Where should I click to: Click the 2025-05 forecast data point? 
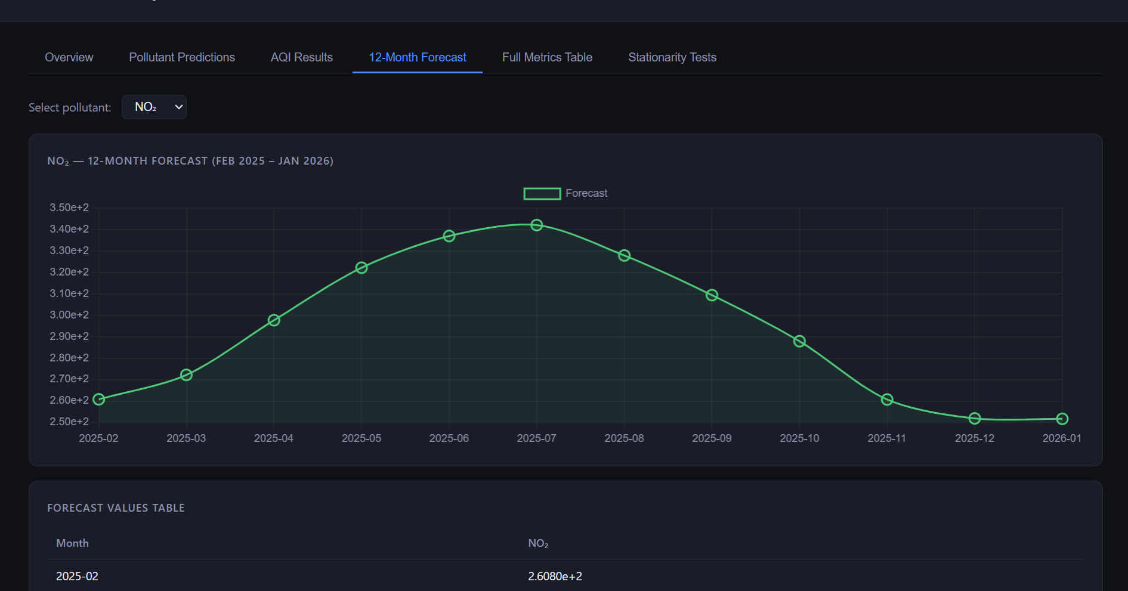pyautogui.click(x=361, y=268)
